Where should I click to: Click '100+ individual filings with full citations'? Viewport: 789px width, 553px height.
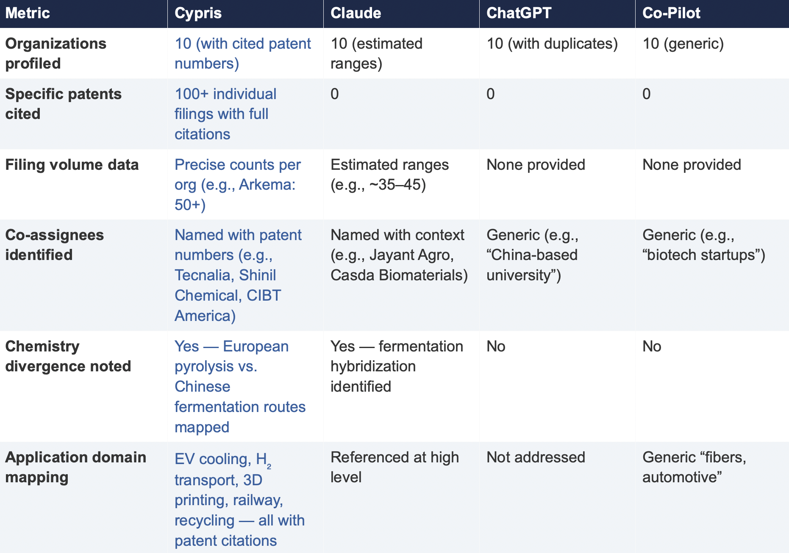pos(225,113)
